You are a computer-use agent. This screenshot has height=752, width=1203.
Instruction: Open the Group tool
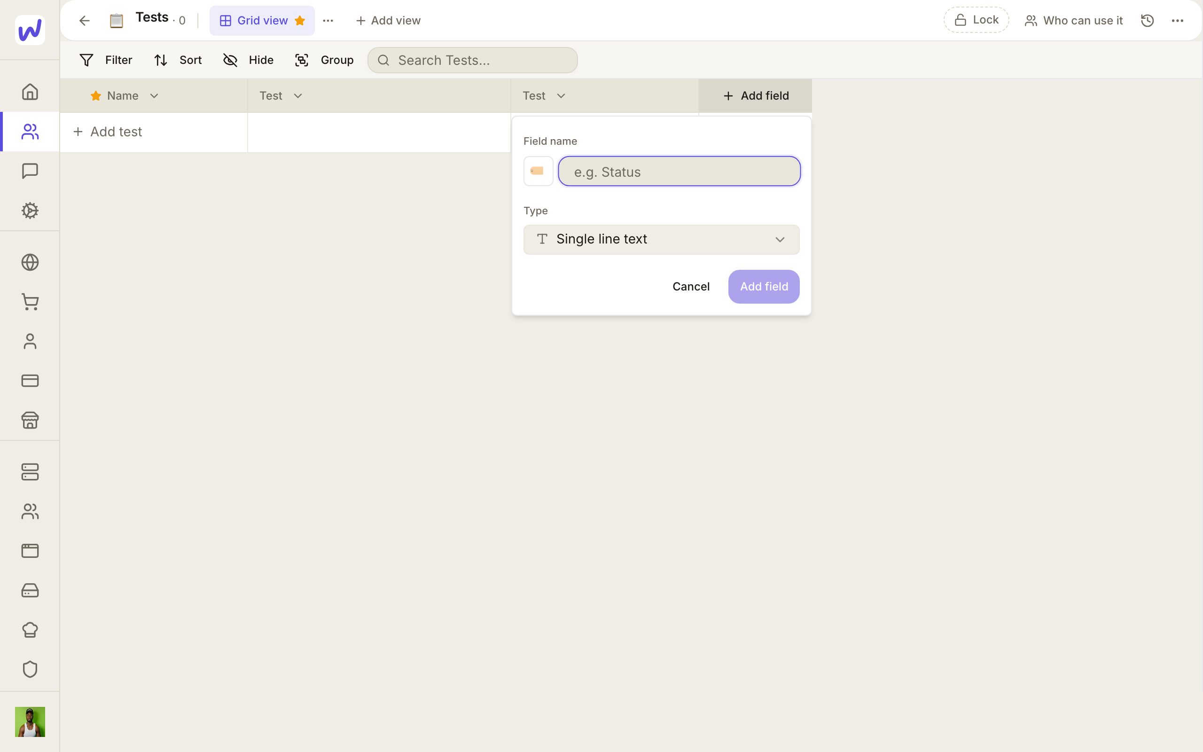pyautogui.click(x=324, y=60)
